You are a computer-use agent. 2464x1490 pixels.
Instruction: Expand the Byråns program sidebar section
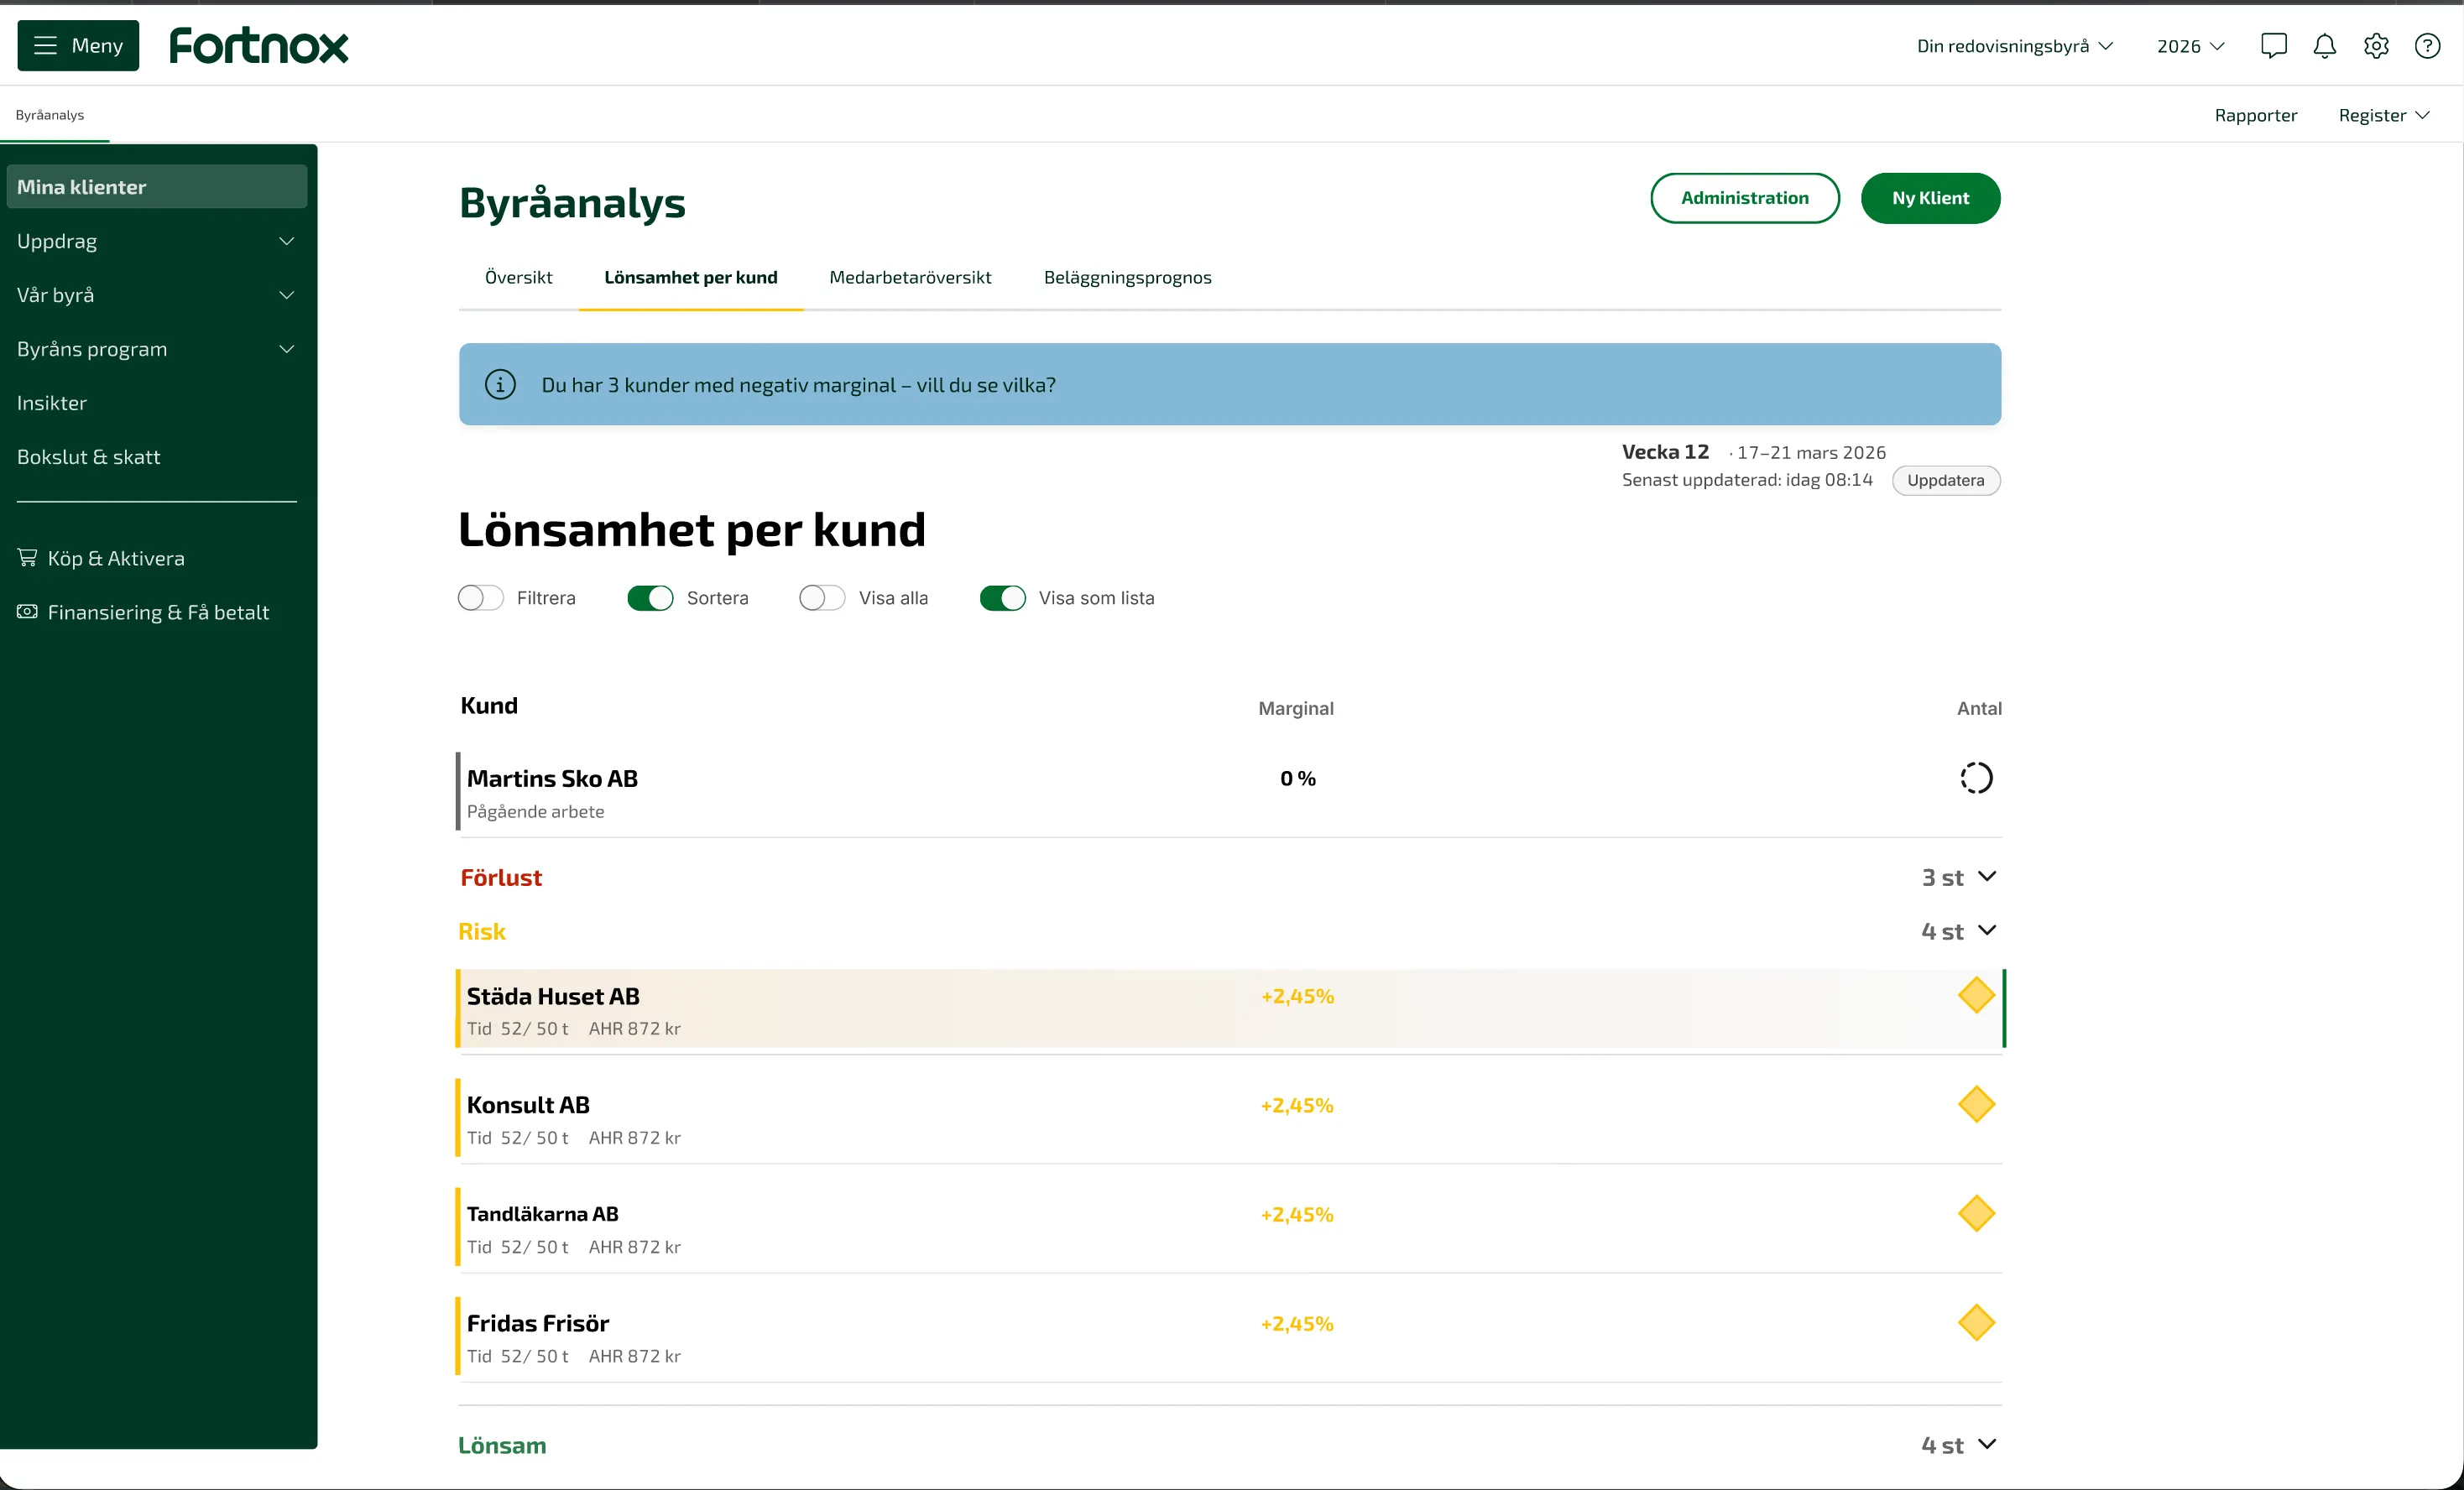(156, 349)
